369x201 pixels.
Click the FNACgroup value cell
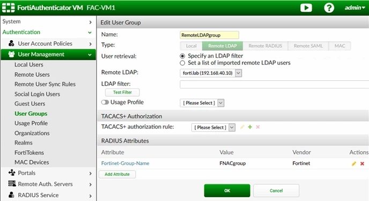coord(233,163)
